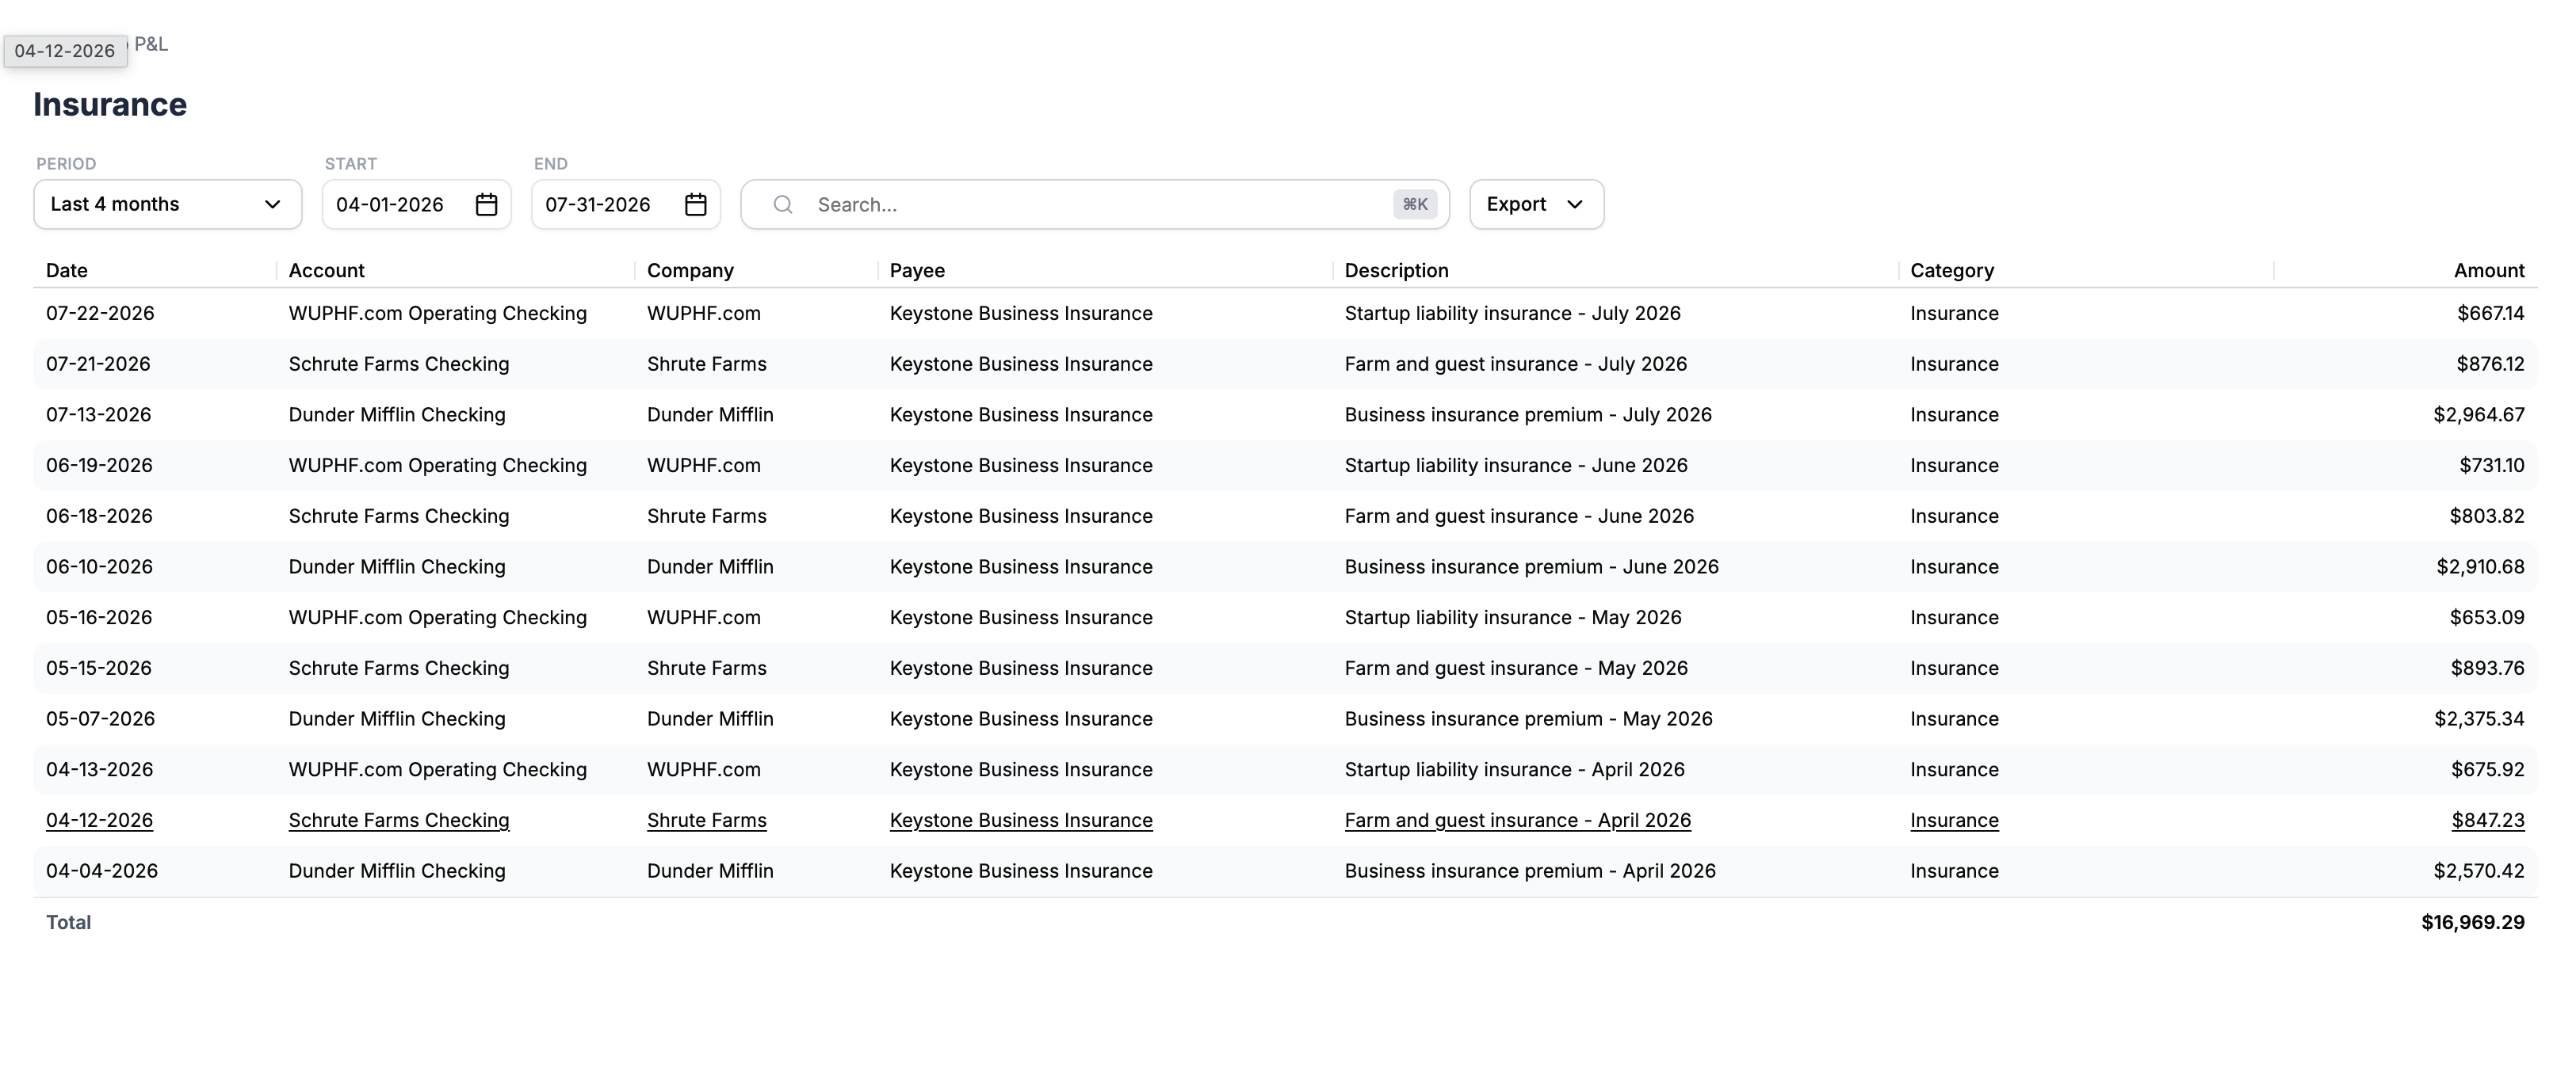Open the underlined Shrute Farms company link
Viewport: 2576px width, 1082px height.
click(x=707, y=821)
